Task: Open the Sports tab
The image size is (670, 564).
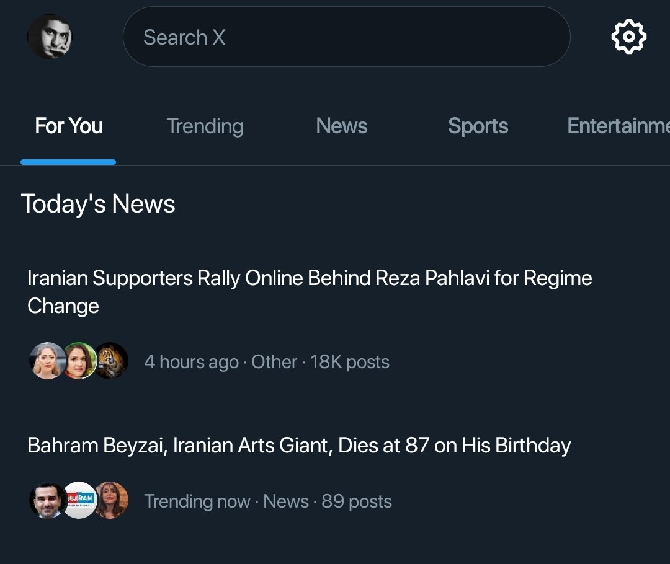Action: click(x=478, y=126)
